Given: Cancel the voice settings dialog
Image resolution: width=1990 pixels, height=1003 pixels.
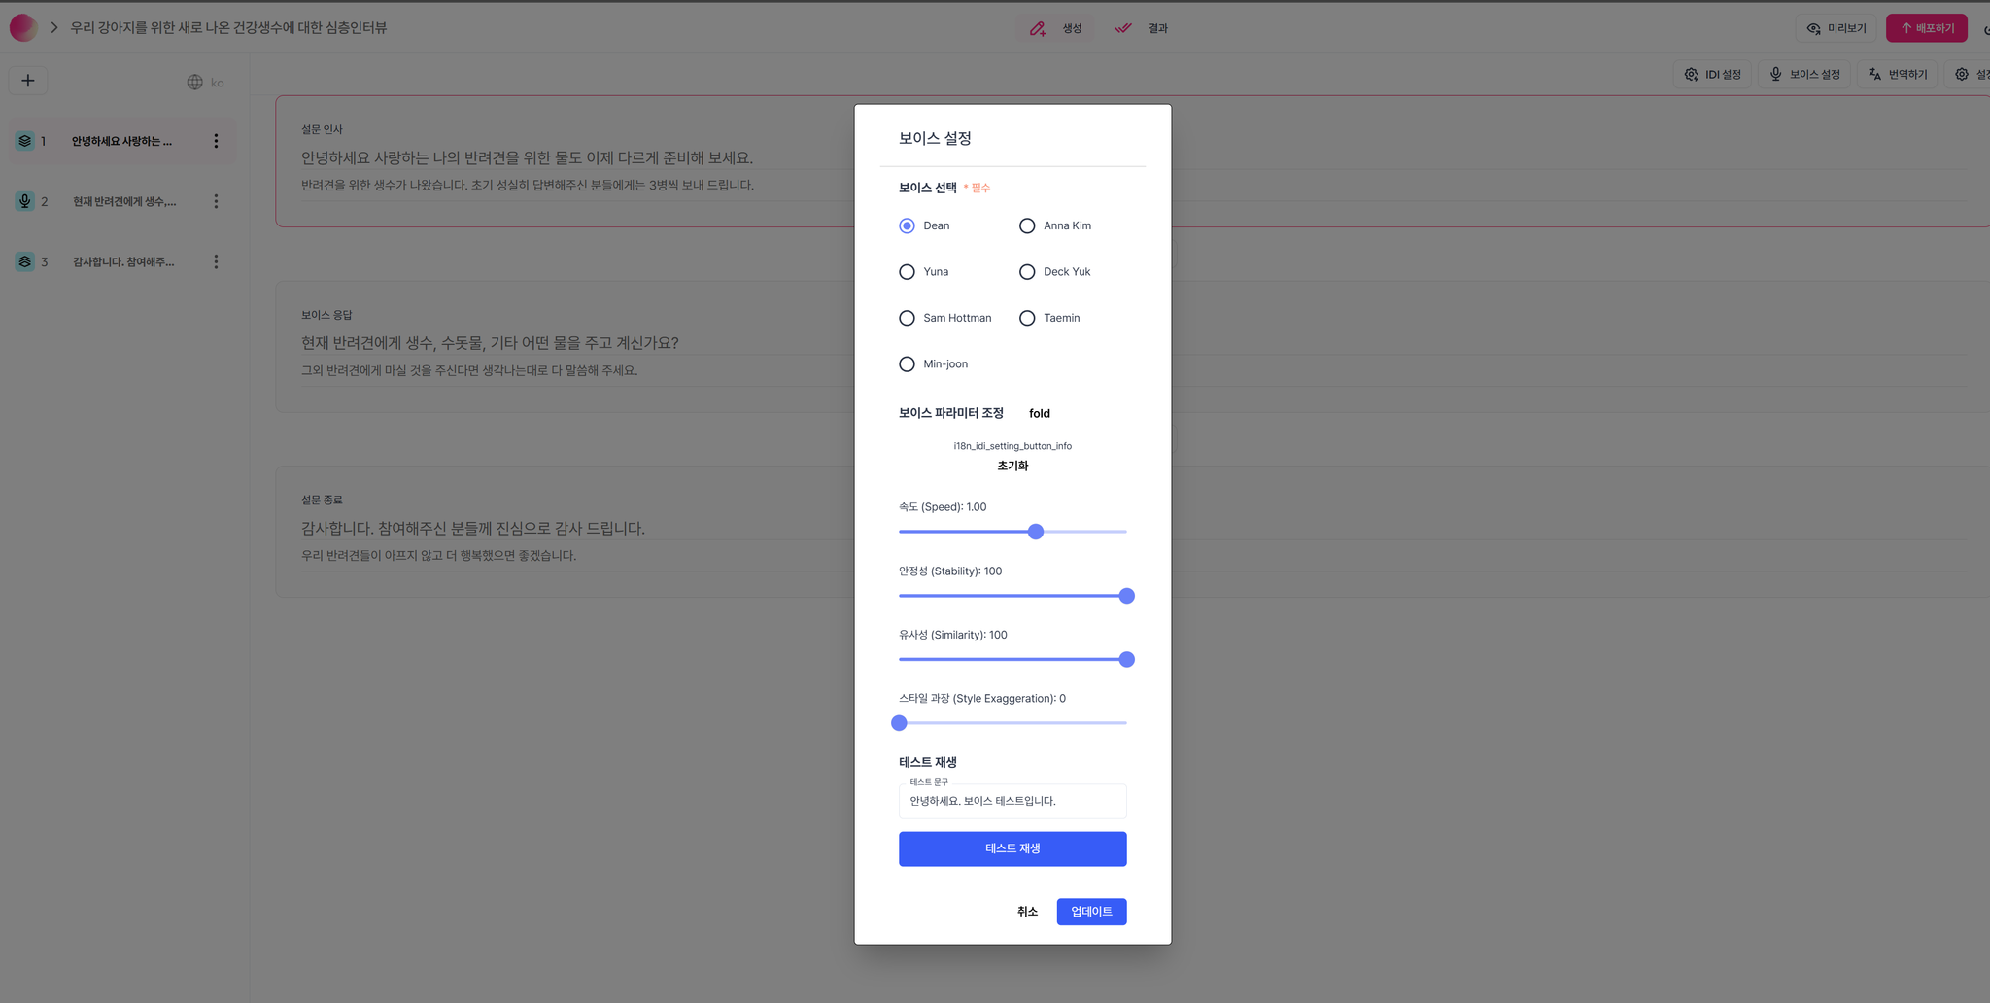Looking at the screenshot, I should pos(1027,912).
